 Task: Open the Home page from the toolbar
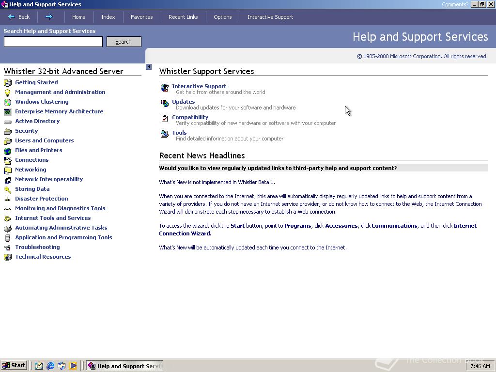[79, 17]
